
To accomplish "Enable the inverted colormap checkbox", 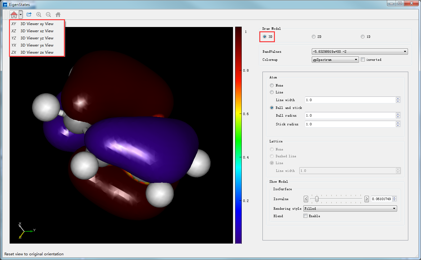I will [363, 60].
